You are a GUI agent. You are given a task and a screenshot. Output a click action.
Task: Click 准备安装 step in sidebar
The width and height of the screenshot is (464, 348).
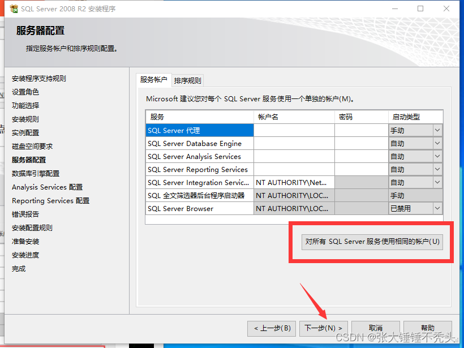[25, 242]
